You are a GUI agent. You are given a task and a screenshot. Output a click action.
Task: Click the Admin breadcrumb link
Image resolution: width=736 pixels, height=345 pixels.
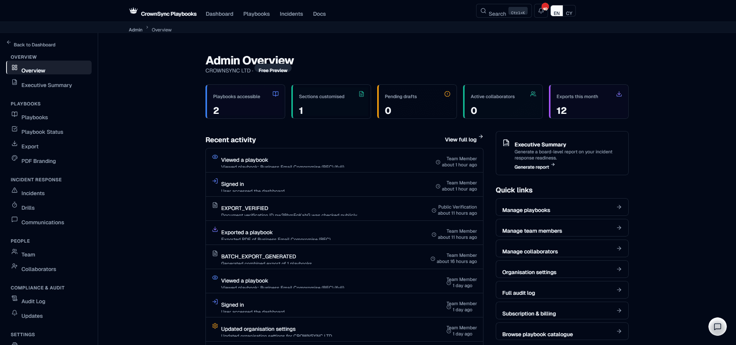point(135,30)
